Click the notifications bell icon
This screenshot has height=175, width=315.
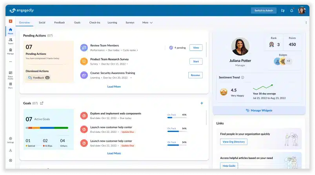click(291, 11)
